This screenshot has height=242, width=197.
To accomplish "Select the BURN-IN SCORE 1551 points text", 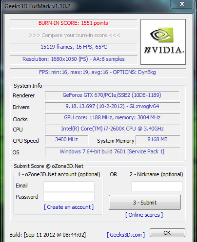I will tap(73, 23).
